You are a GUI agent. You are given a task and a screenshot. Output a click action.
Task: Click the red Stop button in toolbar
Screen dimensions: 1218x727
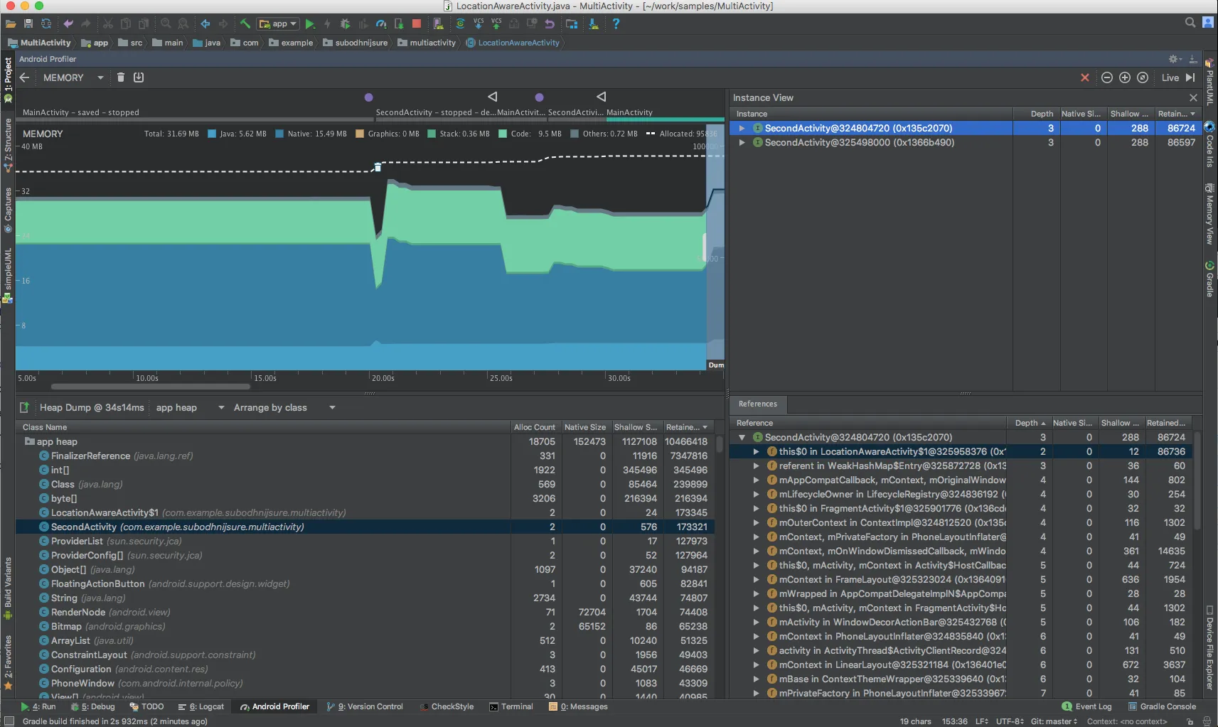pos(417,23)
